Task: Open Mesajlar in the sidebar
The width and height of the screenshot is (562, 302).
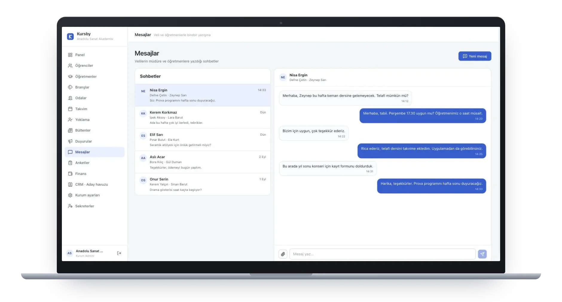Action: pyautogui.click(x=94, y=152)
